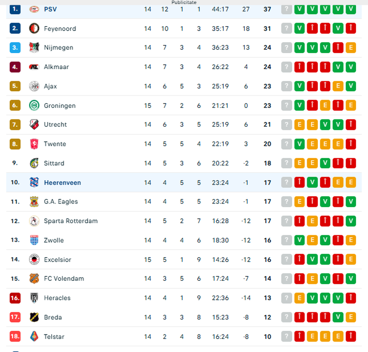The width and height of the screenshot is (368, 352).
Task: Open the G.A. Eagles team link
Action: [x=61, y=202]
